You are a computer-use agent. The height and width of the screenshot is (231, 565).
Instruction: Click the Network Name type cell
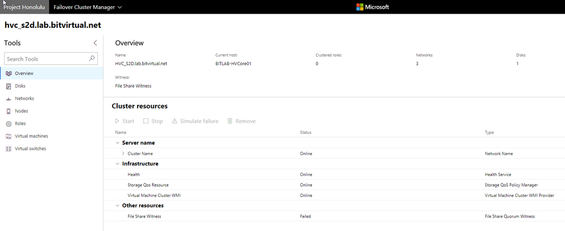tap(499, 154)
